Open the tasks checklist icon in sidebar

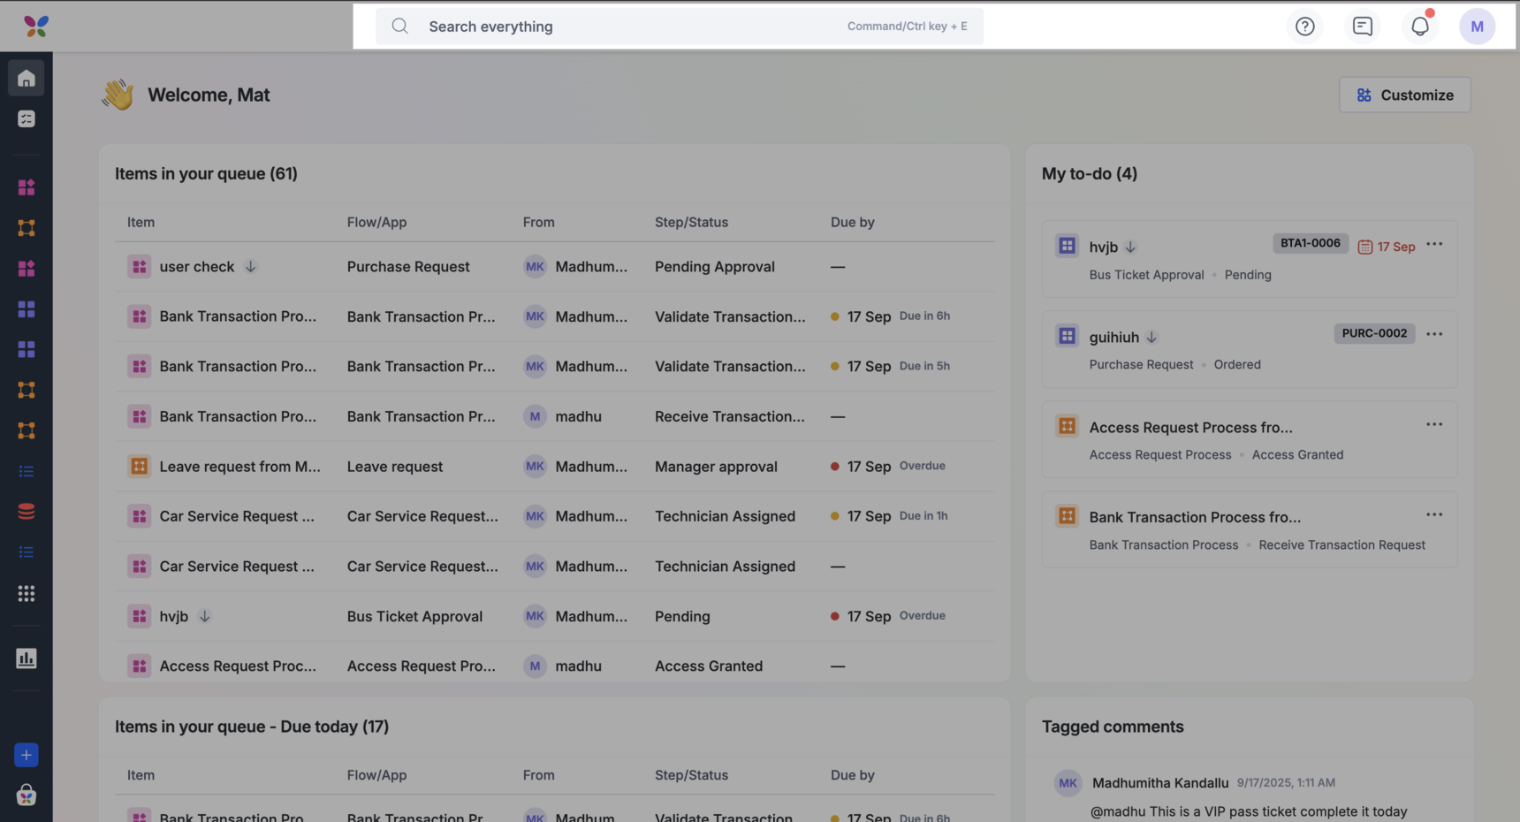27,119
